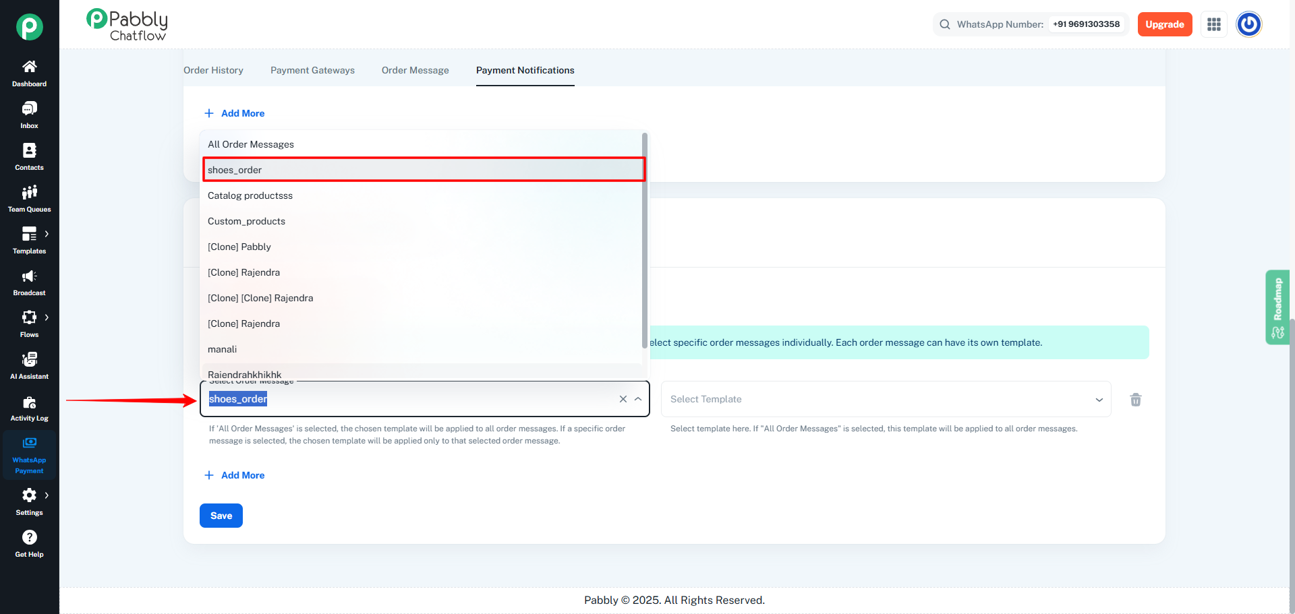Choose manali from the dropdown list
This screenshot has height=614, width=1295.
click(422, 349)
